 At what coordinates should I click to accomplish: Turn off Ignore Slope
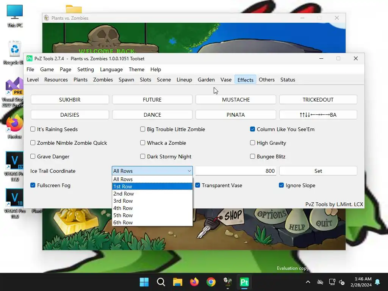tap(282, 185)
